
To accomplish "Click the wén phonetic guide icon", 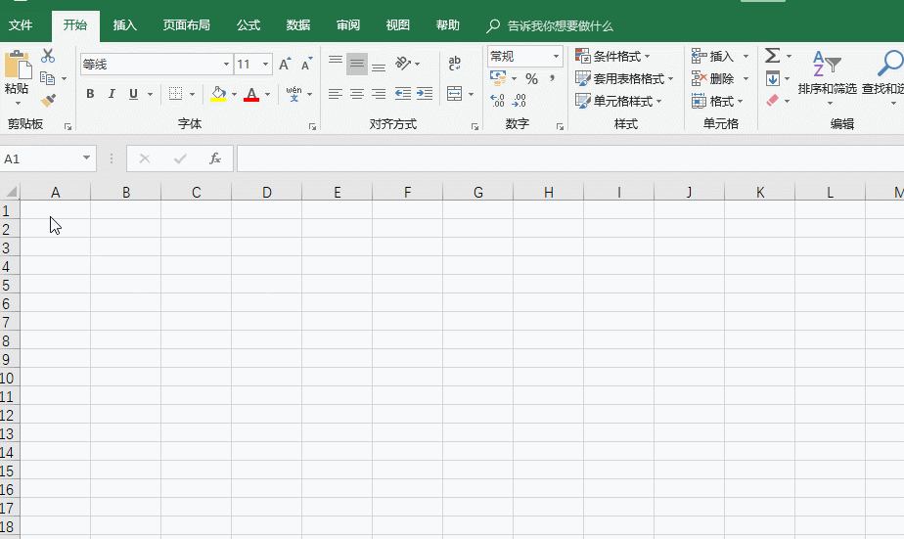I will (294, 94).
